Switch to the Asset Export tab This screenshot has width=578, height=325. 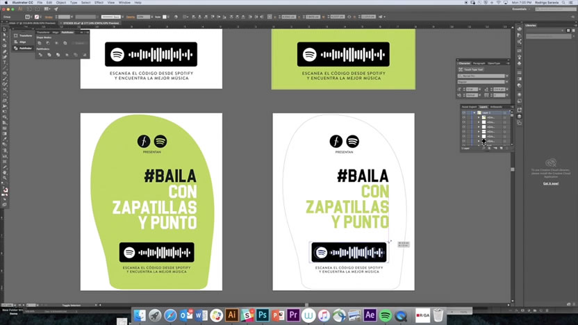pos(469,107)
